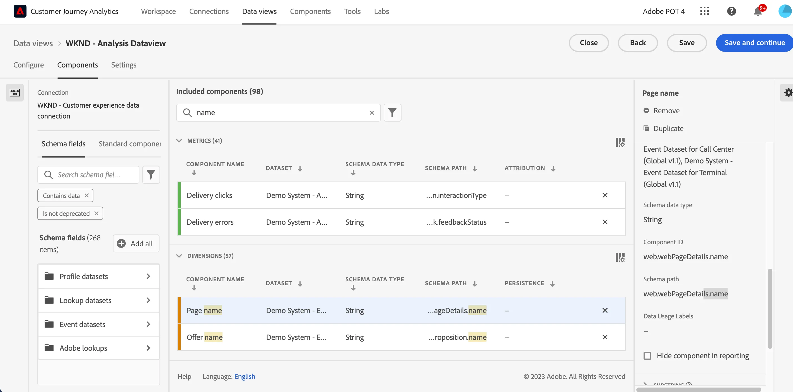The height and width of the screenshot is (392, 793).
Task: Open the app switcher grid icon
Action: 704,11
